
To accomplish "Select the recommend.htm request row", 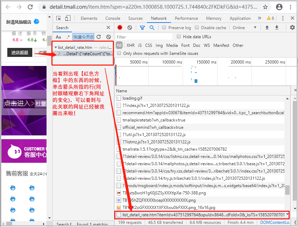I will pyautogui.click(x=200, y=113).
